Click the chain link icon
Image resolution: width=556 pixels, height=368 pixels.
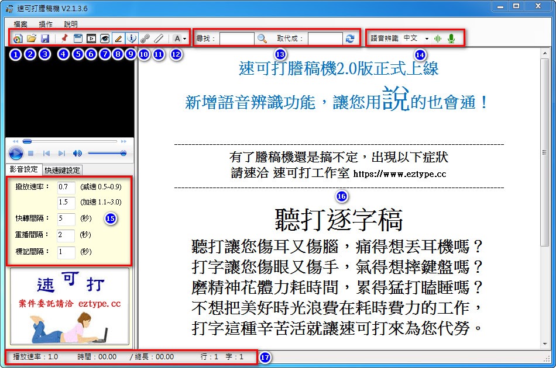pos(145,38)
